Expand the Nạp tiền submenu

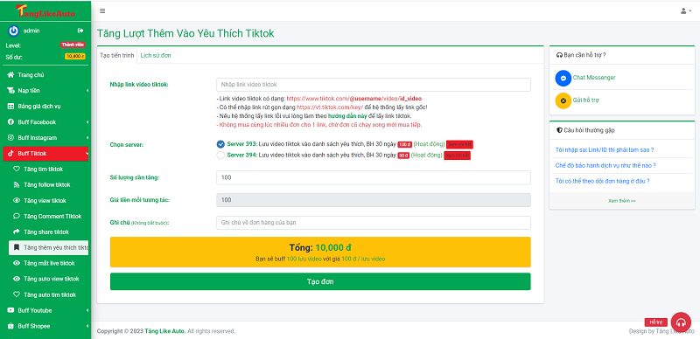[45, 91]
